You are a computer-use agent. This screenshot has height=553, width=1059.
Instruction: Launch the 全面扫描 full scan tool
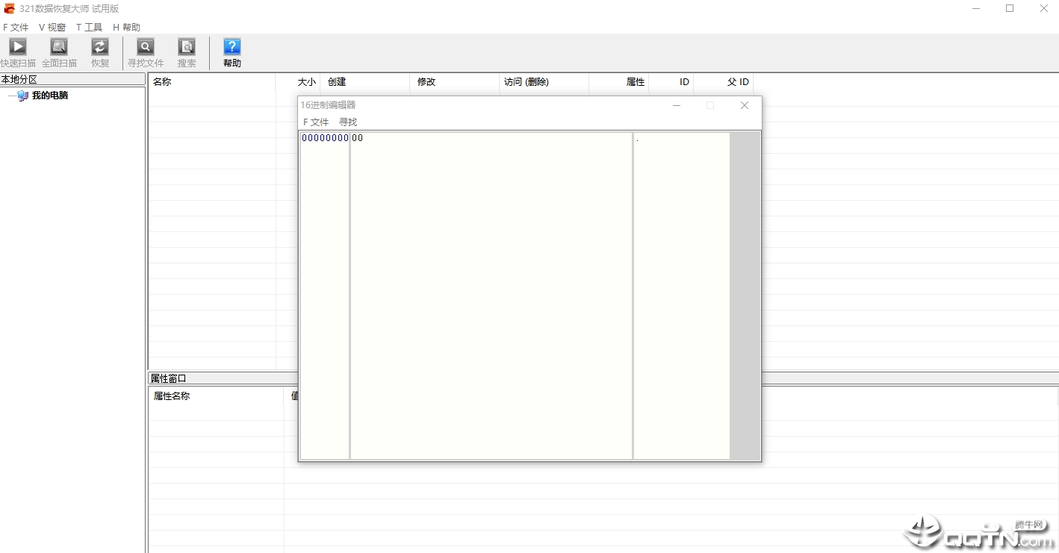tap(59, 53)
